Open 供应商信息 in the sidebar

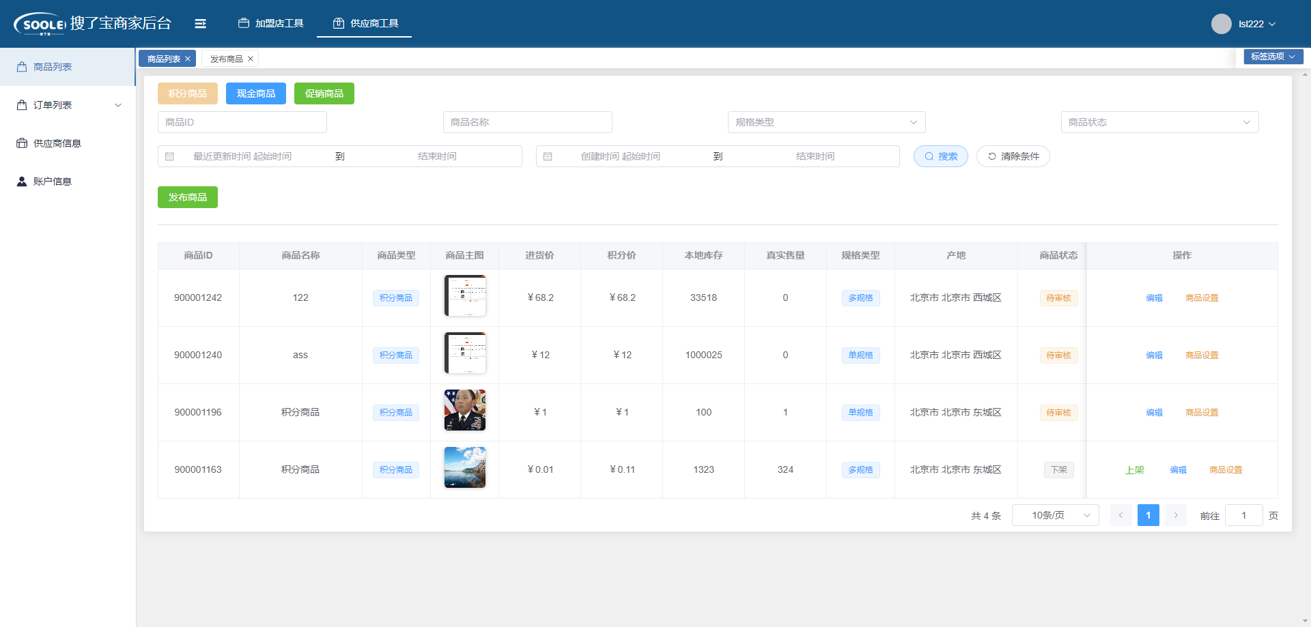(68, 143)
